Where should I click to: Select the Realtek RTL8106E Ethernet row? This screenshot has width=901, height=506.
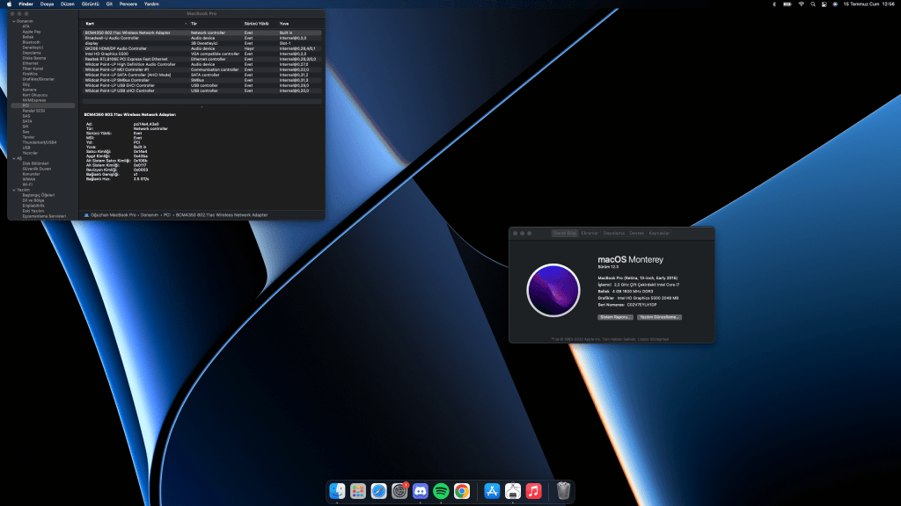click(201, 59)
